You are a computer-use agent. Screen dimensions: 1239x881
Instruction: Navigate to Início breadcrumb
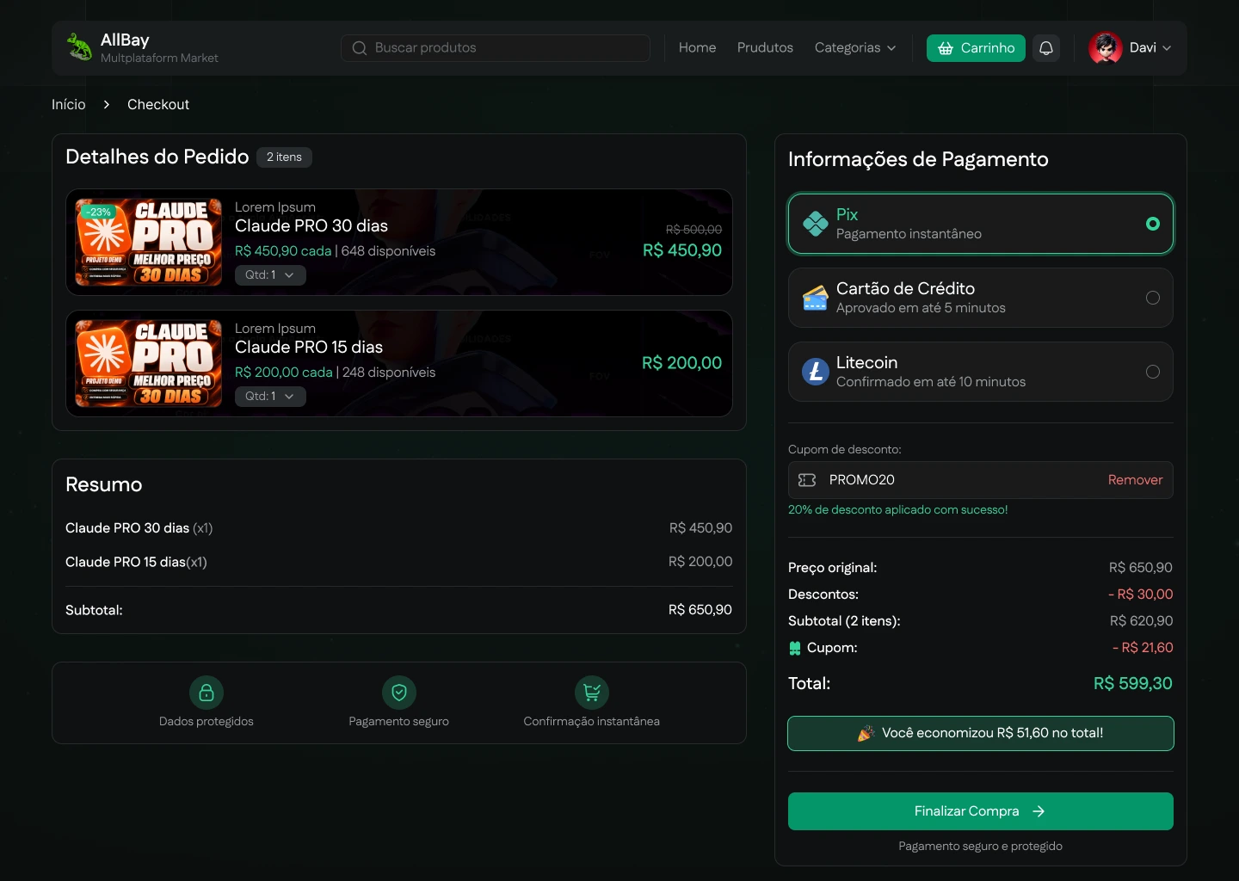coord(69,104)
